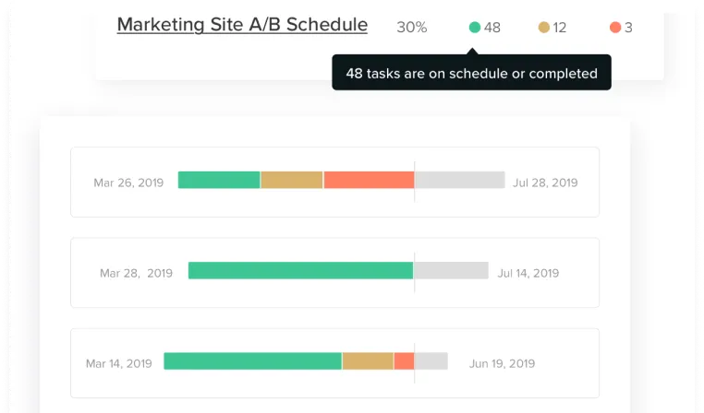Select green segment of Mar 14 bar
Image resolution: width=704 pixels, height=413 pixels.
(253, 361)
